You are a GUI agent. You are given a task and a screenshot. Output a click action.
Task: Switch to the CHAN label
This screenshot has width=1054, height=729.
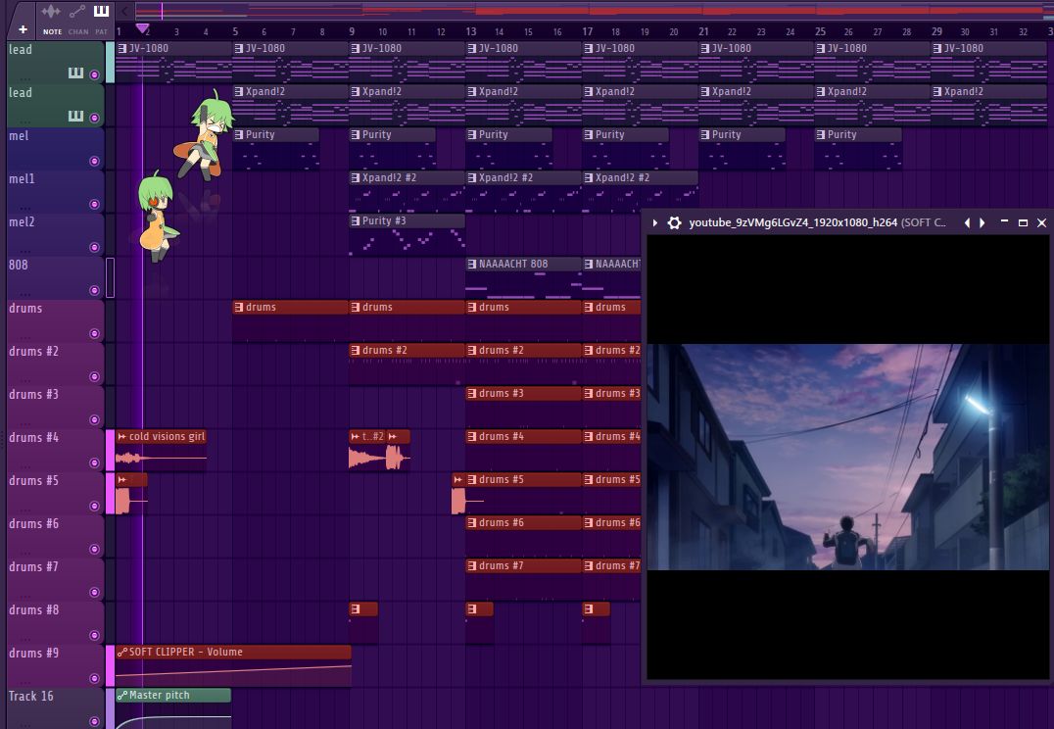(78, 31)
